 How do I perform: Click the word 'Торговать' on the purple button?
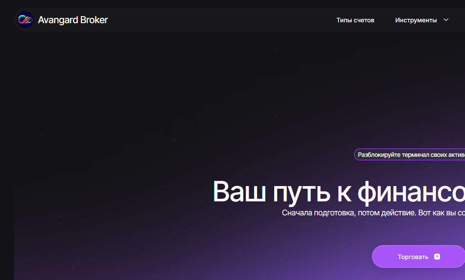coord(413,257)
